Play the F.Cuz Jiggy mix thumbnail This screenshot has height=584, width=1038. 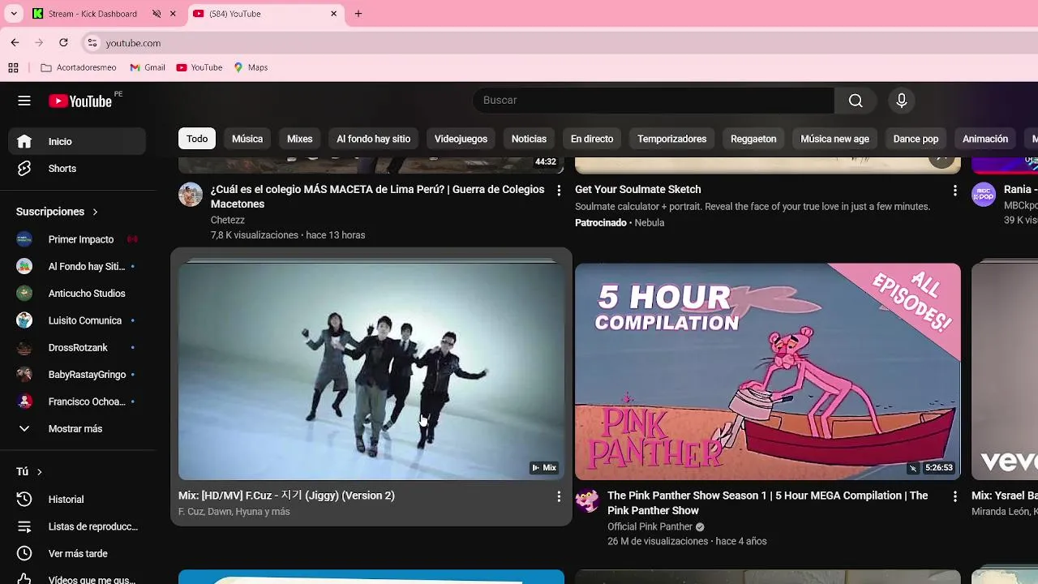pos(371,370)
